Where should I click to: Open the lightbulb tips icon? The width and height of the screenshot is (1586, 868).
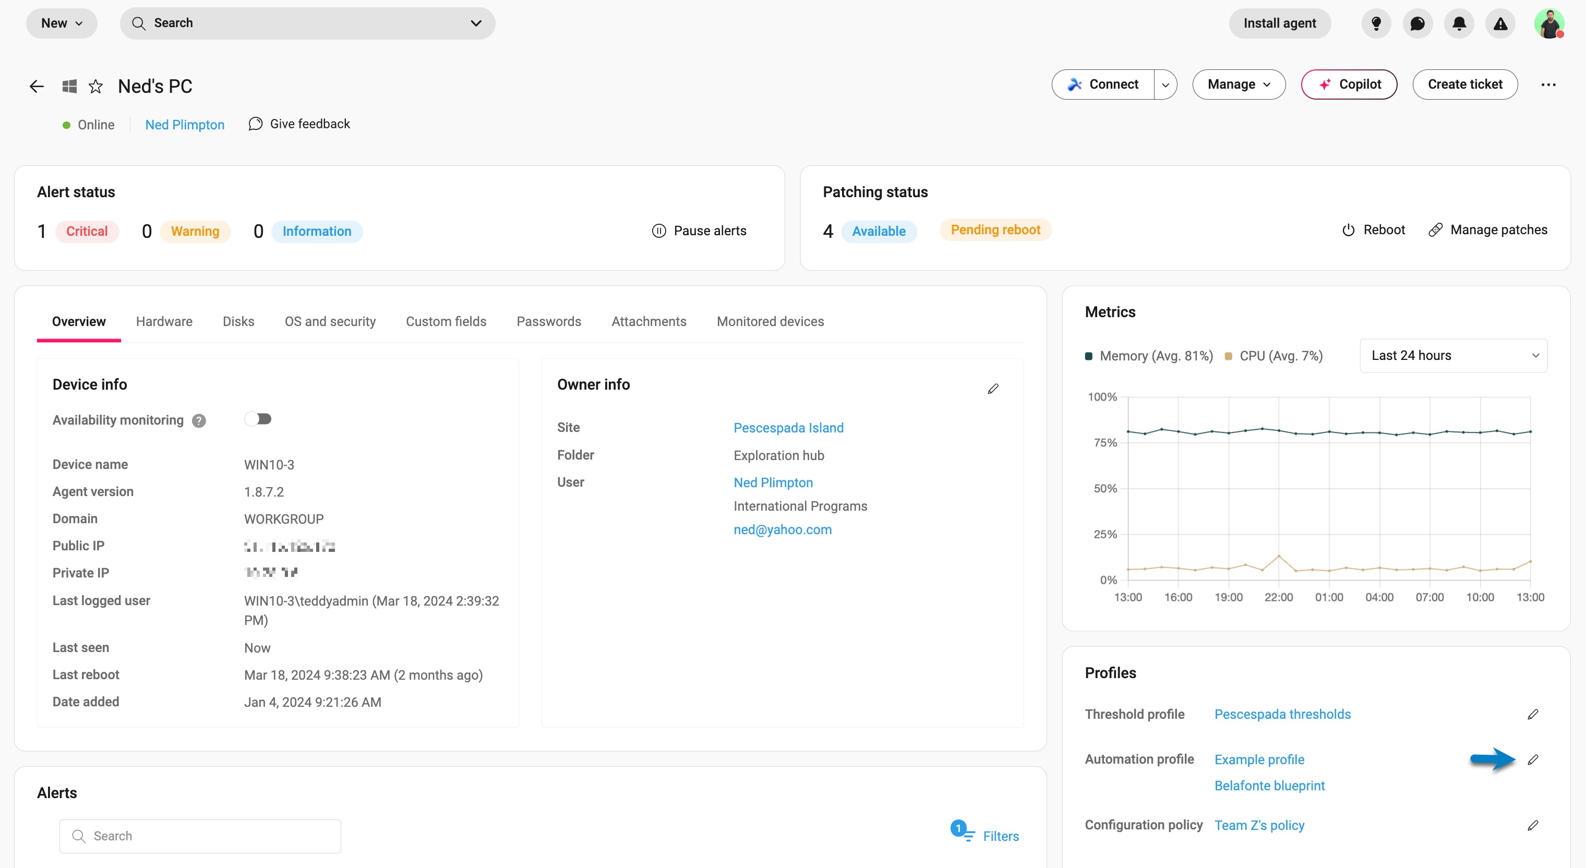pyautogui.click(x=1376, y=23)
